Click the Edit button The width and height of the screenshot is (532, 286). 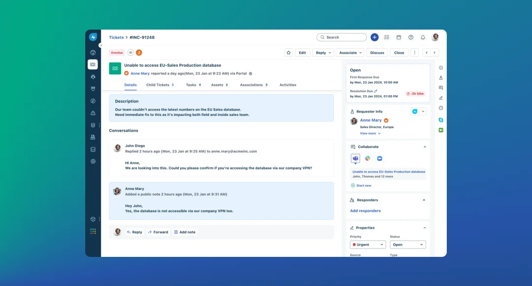302,53
